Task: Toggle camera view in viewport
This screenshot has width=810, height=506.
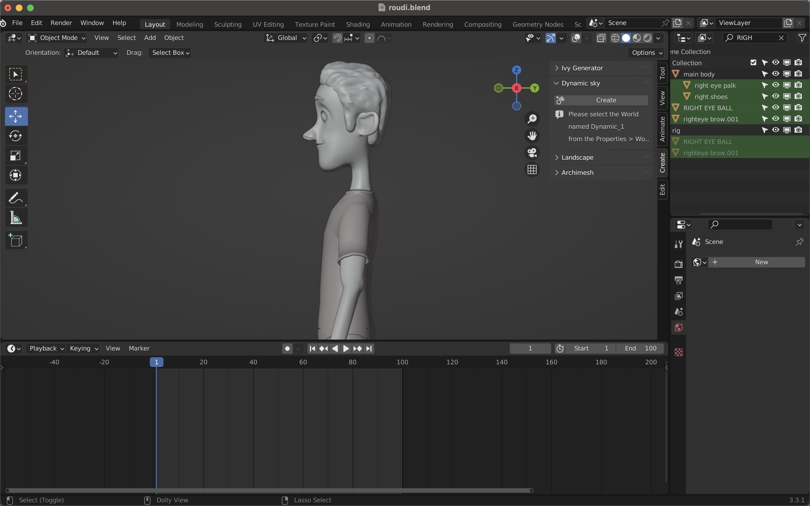Action: [532, 153]
